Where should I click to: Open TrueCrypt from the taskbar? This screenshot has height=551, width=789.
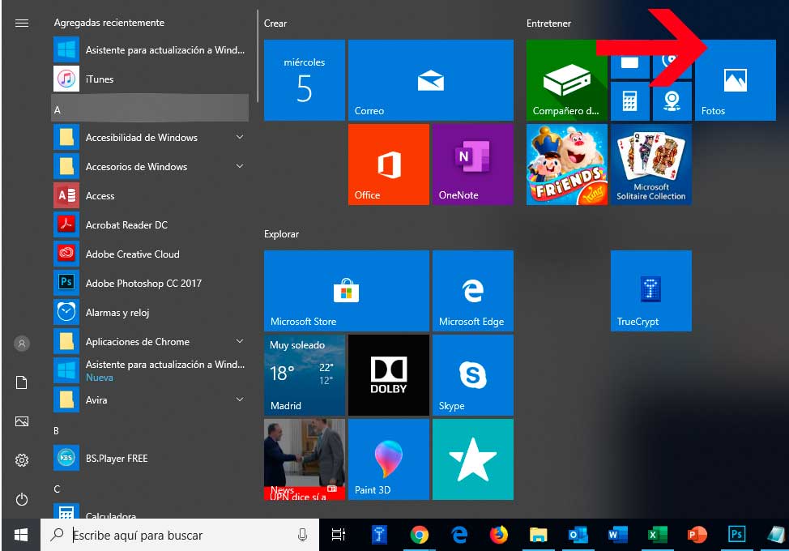coord(379,535)
